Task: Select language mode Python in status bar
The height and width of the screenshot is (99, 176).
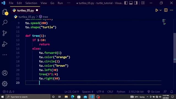Action: [121, 92]
